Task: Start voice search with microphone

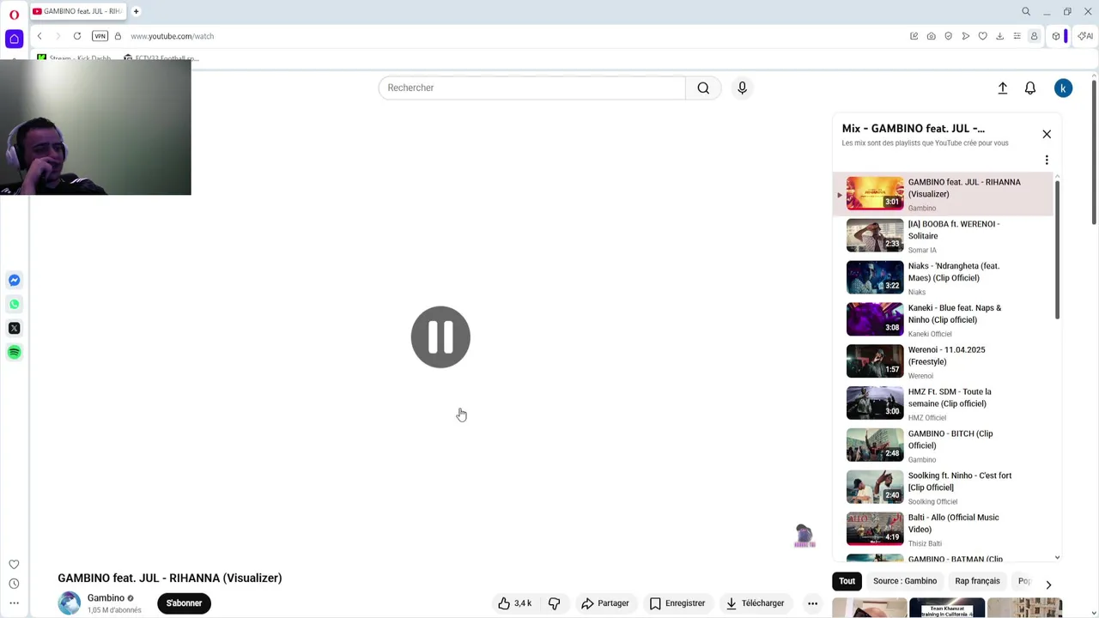Action: [742, 88]
